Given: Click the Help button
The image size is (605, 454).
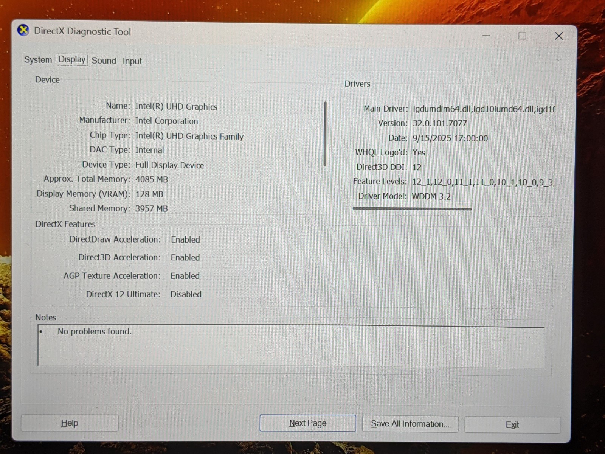Looking at the screenshot, I should [70, 423].
